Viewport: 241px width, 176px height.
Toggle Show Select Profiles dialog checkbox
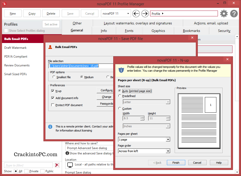pos(6,31)
